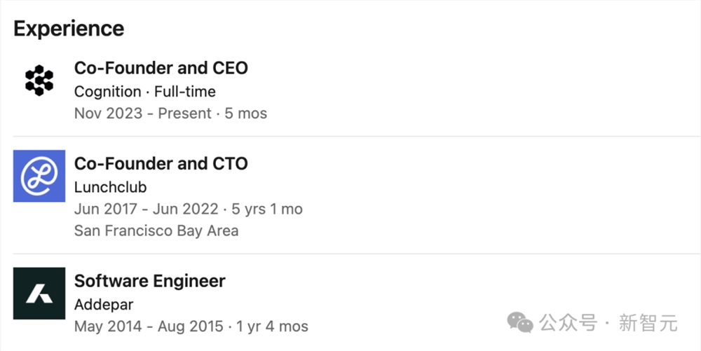Click the Cognition company name
701x351 pixels.
click(x=107, y=91)
